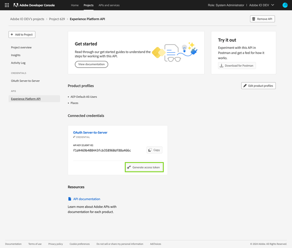Click View documentation button

click(x=91, y=64)
